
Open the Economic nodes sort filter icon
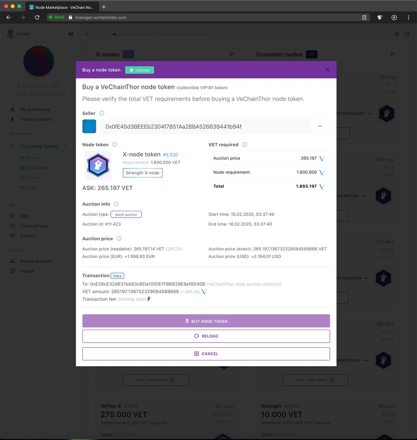pyautogui.click(x=392, y=54)
